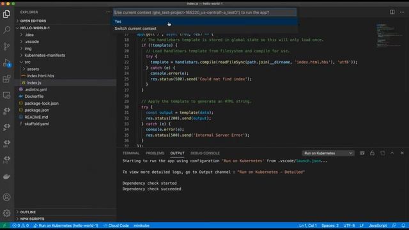The image size is (409, 230).
Task: Show errors and warnings count
Action: tap(20, 226)
